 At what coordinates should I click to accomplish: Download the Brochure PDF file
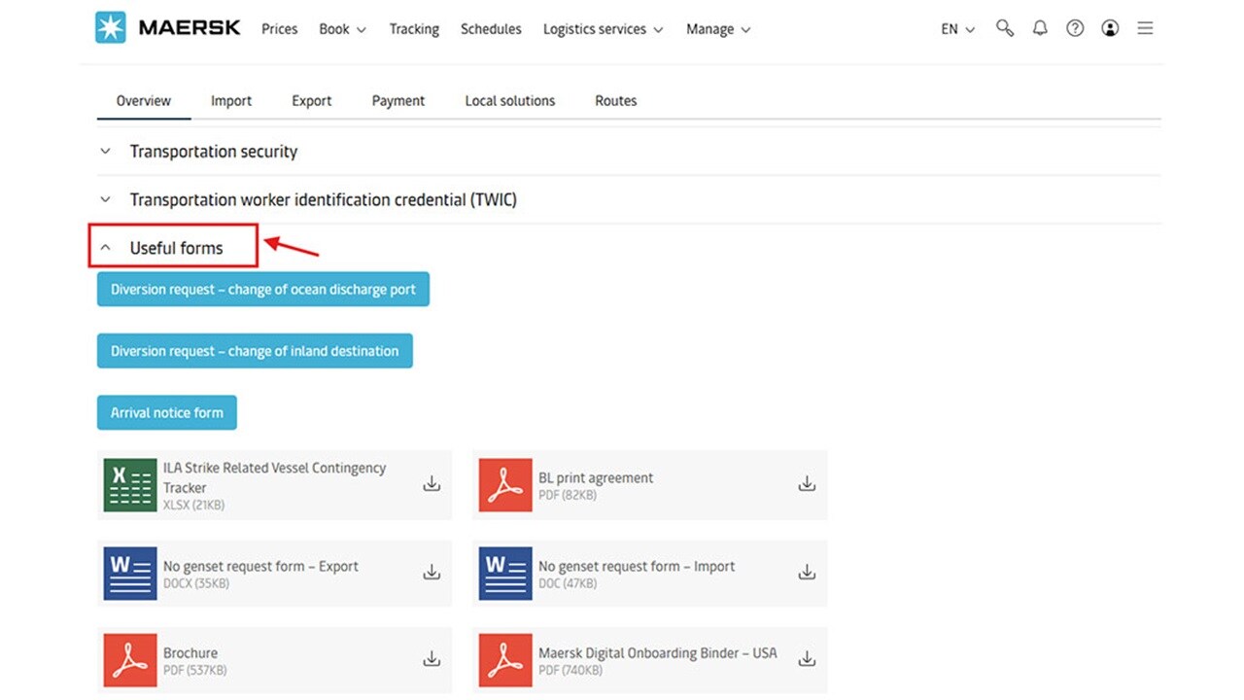click(432, 659)
